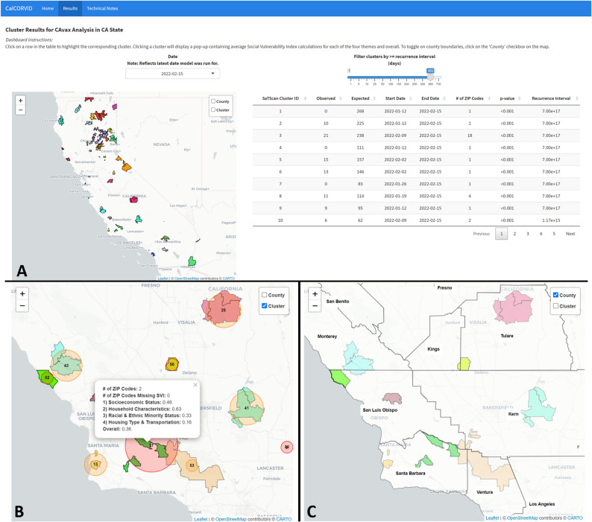Open the Technical Notes tab

102,8
